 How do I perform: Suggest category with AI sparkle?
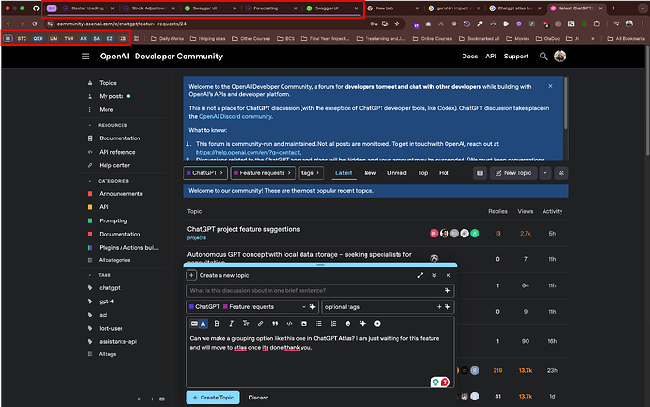coord(312,307)
